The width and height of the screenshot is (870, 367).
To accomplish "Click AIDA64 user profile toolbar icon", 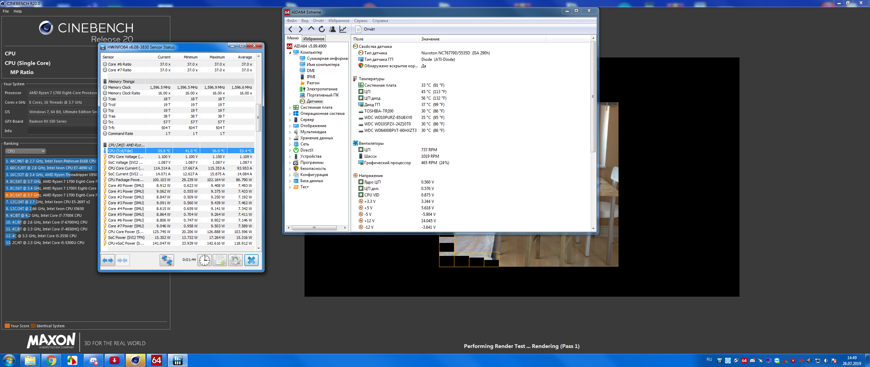I will click(x=332, y=29).
